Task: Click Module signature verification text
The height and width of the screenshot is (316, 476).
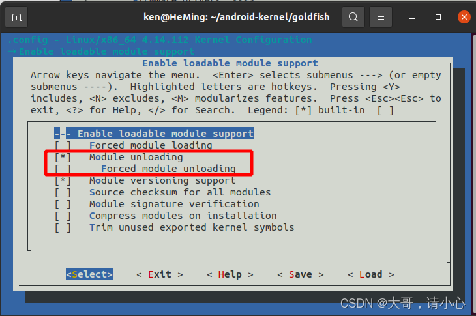Action: point(174,204)
